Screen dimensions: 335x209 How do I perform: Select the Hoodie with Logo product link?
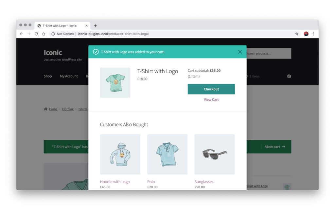(x=115, y=182)
